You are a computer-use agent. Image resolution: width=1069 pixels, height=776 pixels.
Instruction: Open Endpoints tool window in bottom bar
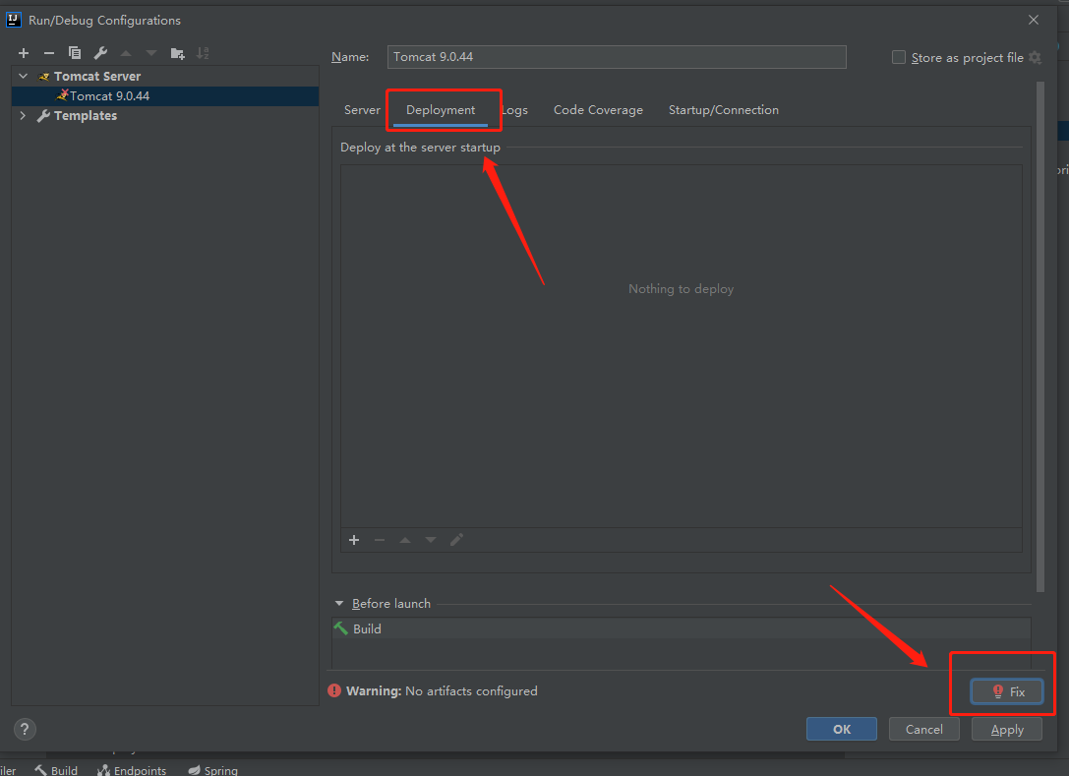click(x=132, y=770)
